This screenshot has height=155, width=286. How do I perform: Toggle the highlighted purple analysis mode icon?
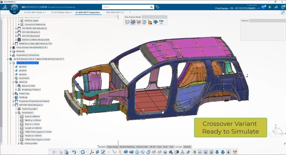pyautogui.click(x=133, y=22)
